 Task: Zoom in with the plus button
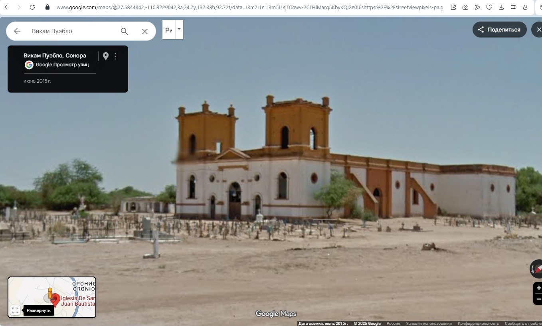538,288
